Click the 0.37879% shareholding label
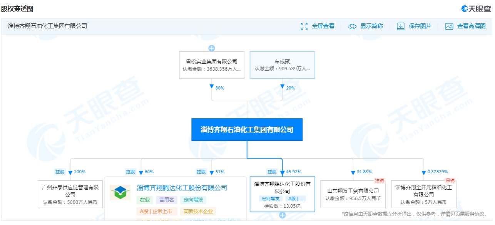The image size is (495, 225). click(438, 172)
